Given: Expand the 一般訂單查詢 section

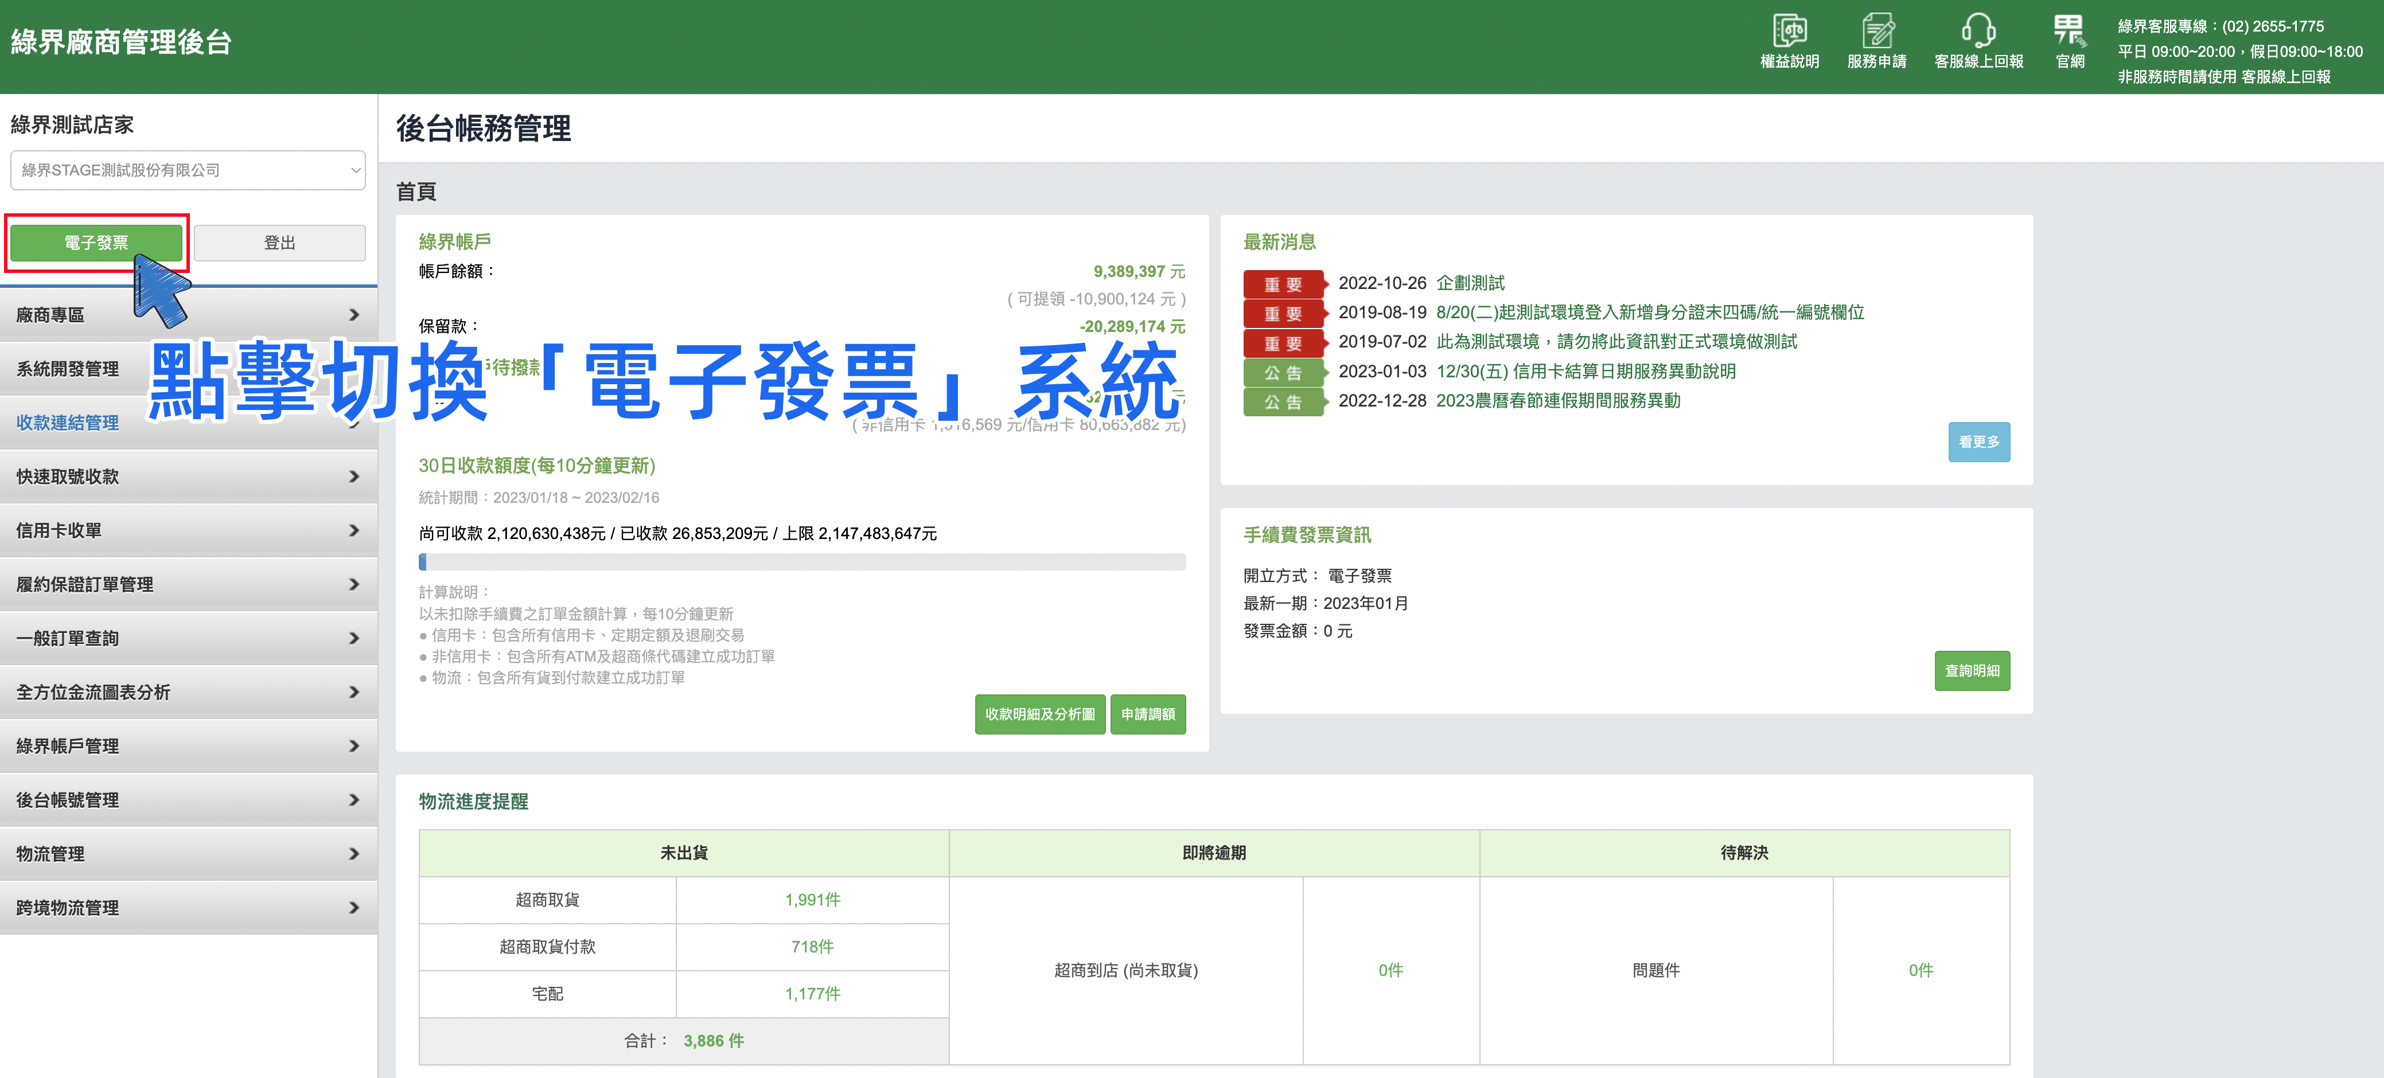Looking at the screenshot, I should [x=189, y=638].
